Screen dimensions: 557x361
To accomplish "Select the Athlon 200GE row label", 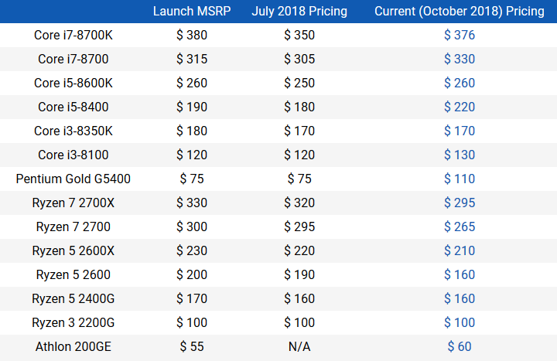I will pos(73,347).
